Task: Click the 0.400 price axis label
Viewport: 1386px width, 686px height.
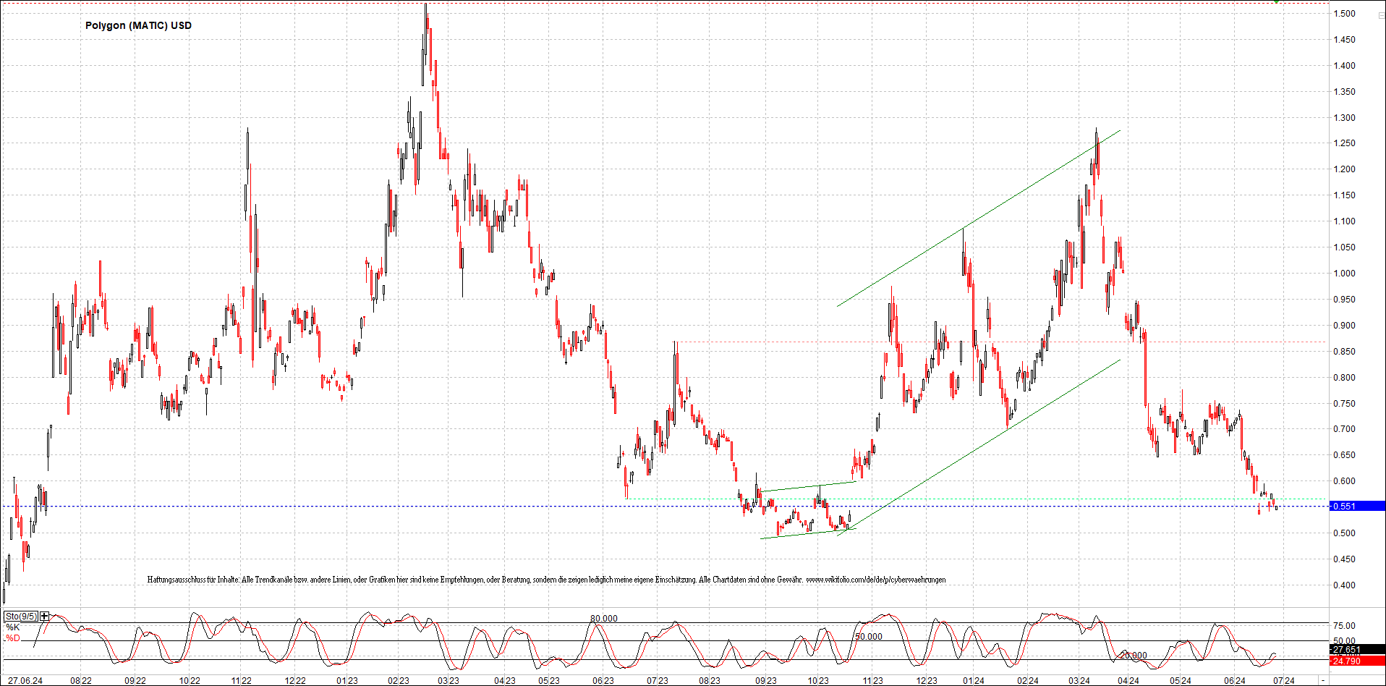Action: tap(1345, 585)
